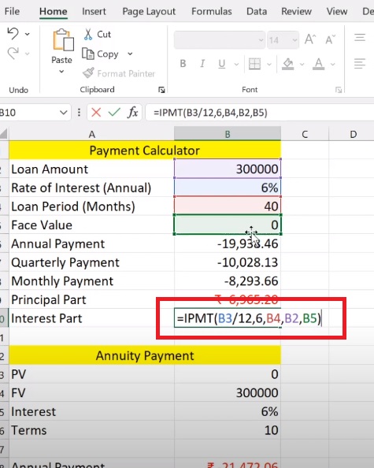This screenshot has height=468, width=374.
Task: Switch to the Home tab
Action: click(x=54, y=11)
